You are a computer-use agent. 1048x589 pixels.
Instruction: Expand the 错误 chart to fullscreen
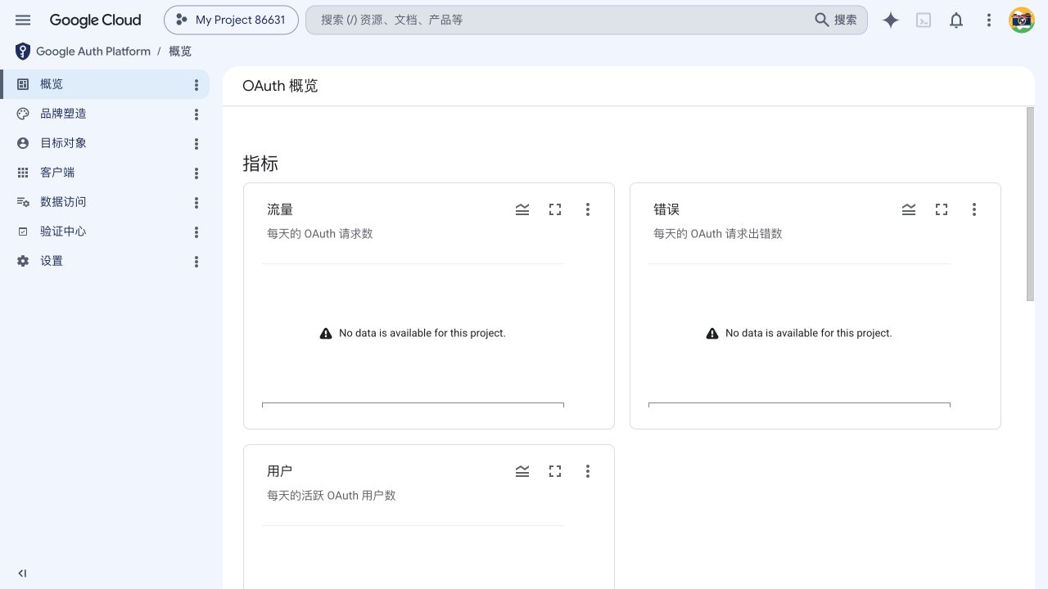(x=942, y=209)
